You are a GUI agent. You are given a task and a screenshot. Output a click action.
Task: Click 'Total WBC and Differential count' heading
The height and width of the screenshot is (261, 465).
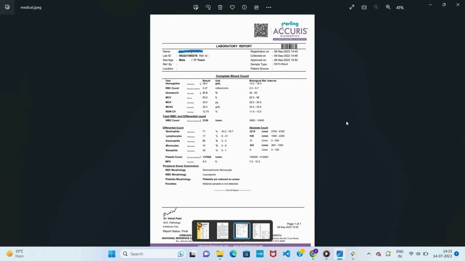(x=184, y=116)
